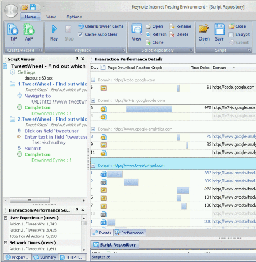Switch to the Home ribbon tab
Screen dimensions: 256x262
click(x=30, y=17)
